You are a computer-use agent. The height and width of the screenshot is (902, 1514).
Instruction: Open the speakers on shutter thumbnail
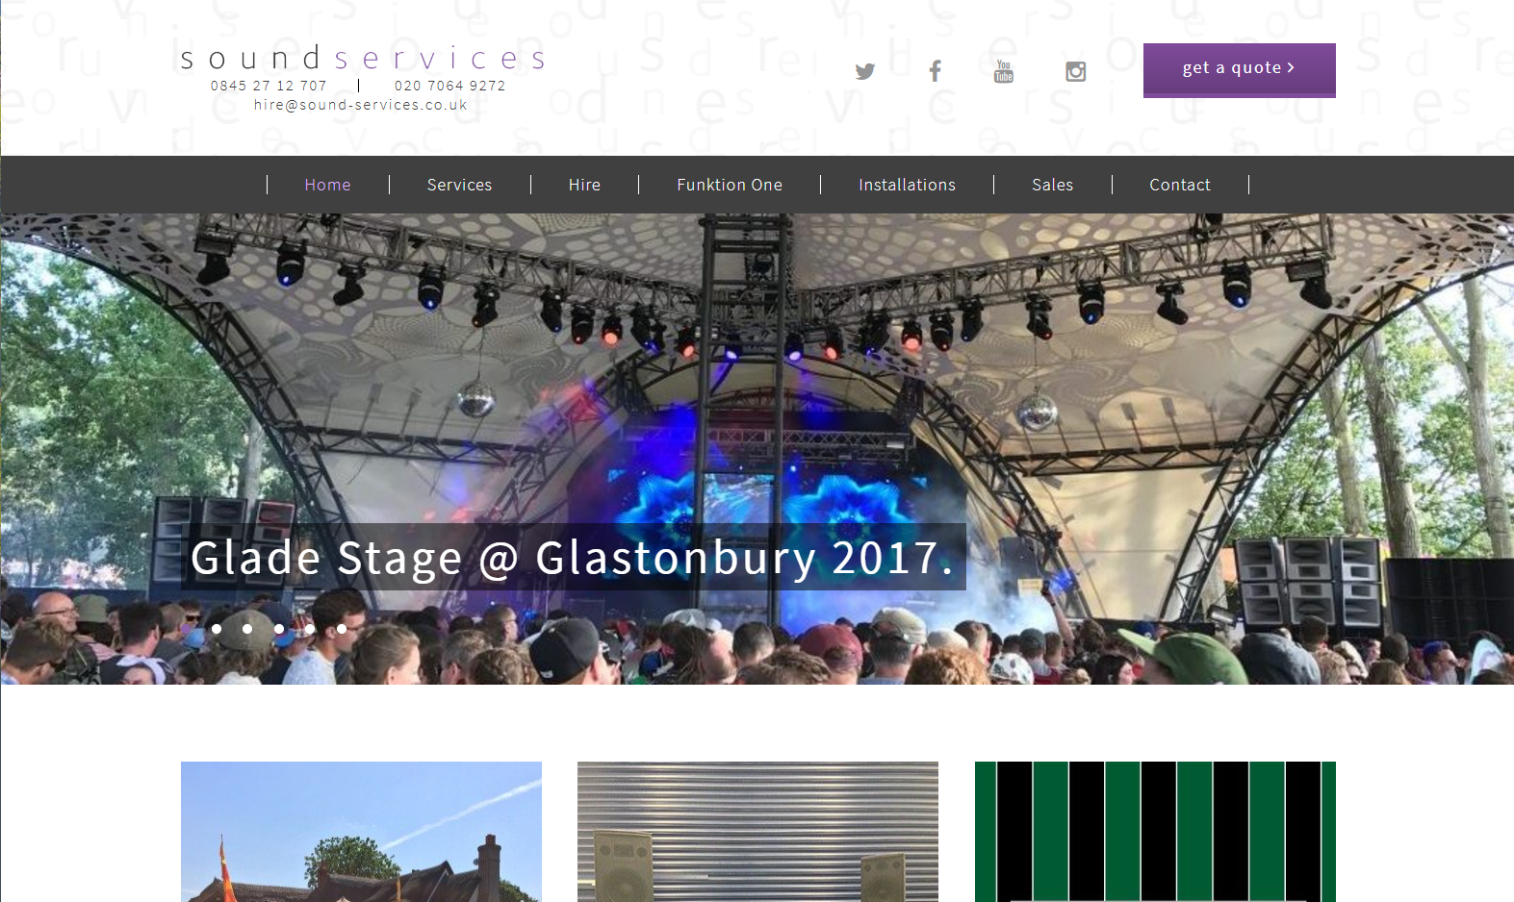tap(757, 832)
